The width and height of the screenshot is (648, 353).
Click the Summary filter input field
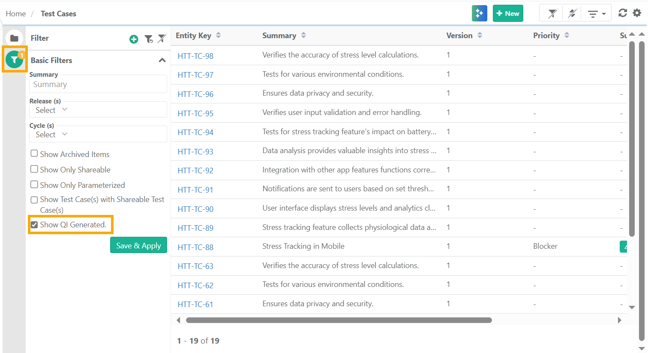point(98,84)
